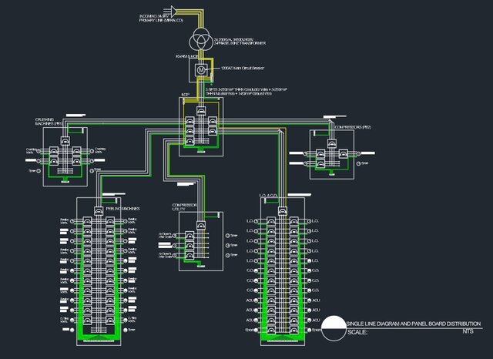Click the KWHM & MCB enclosure label
Viewport: 493px width, 359px height.
(x=186, y=56)
